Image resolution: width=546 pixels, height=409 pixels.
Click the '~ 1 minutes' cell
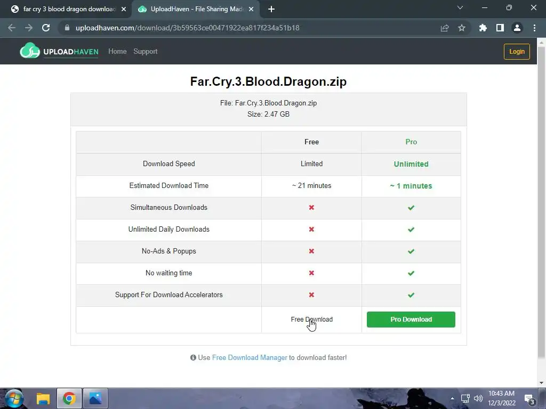[411, 186]
